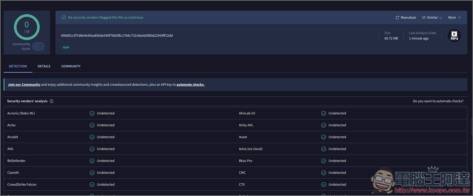
Task: Click the mp4 tag under the hash
Action: click(x=66, y=48)
